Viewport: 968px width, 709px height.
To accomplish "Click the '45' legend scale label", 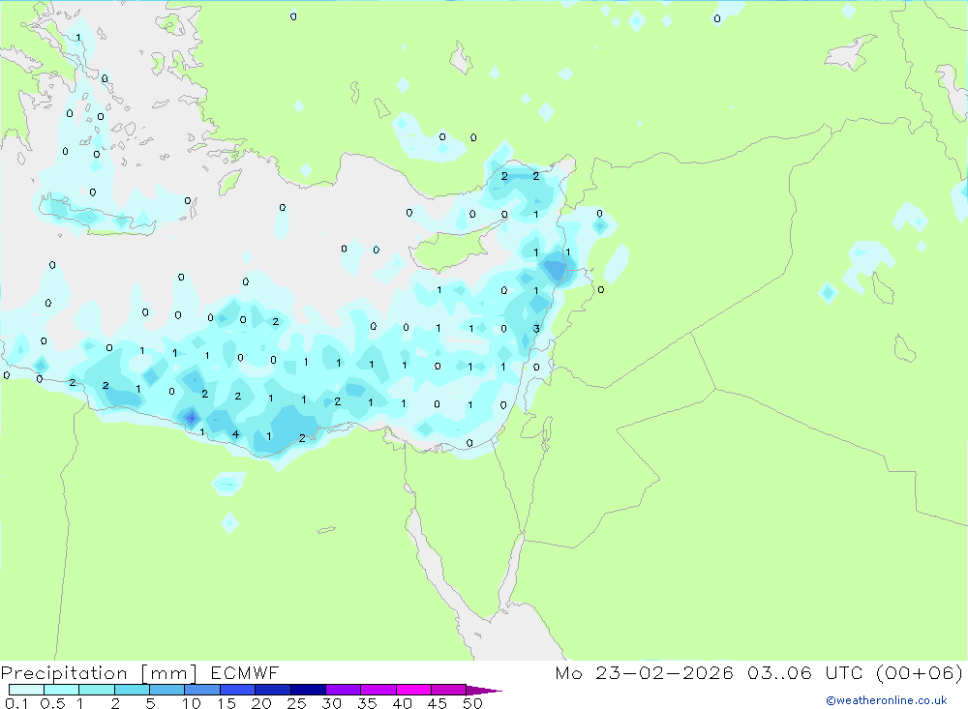I will click(x=438, y=703).
